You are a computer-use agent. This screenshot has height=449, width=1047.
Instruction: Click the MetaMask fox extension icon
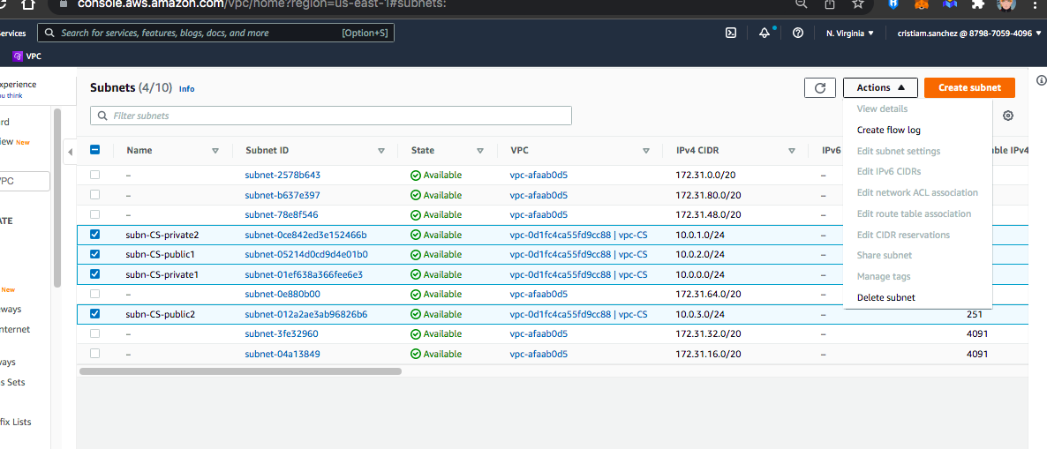click(x=921, y=4)
